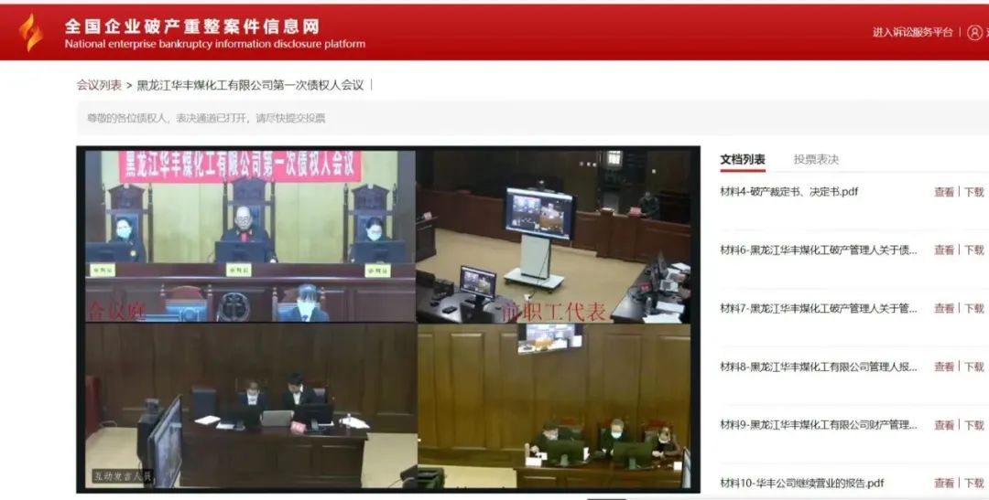View 材料4-破产裁定书、决定书.pdf
This screenshot has width=989, height=500.
coord(943,192)
